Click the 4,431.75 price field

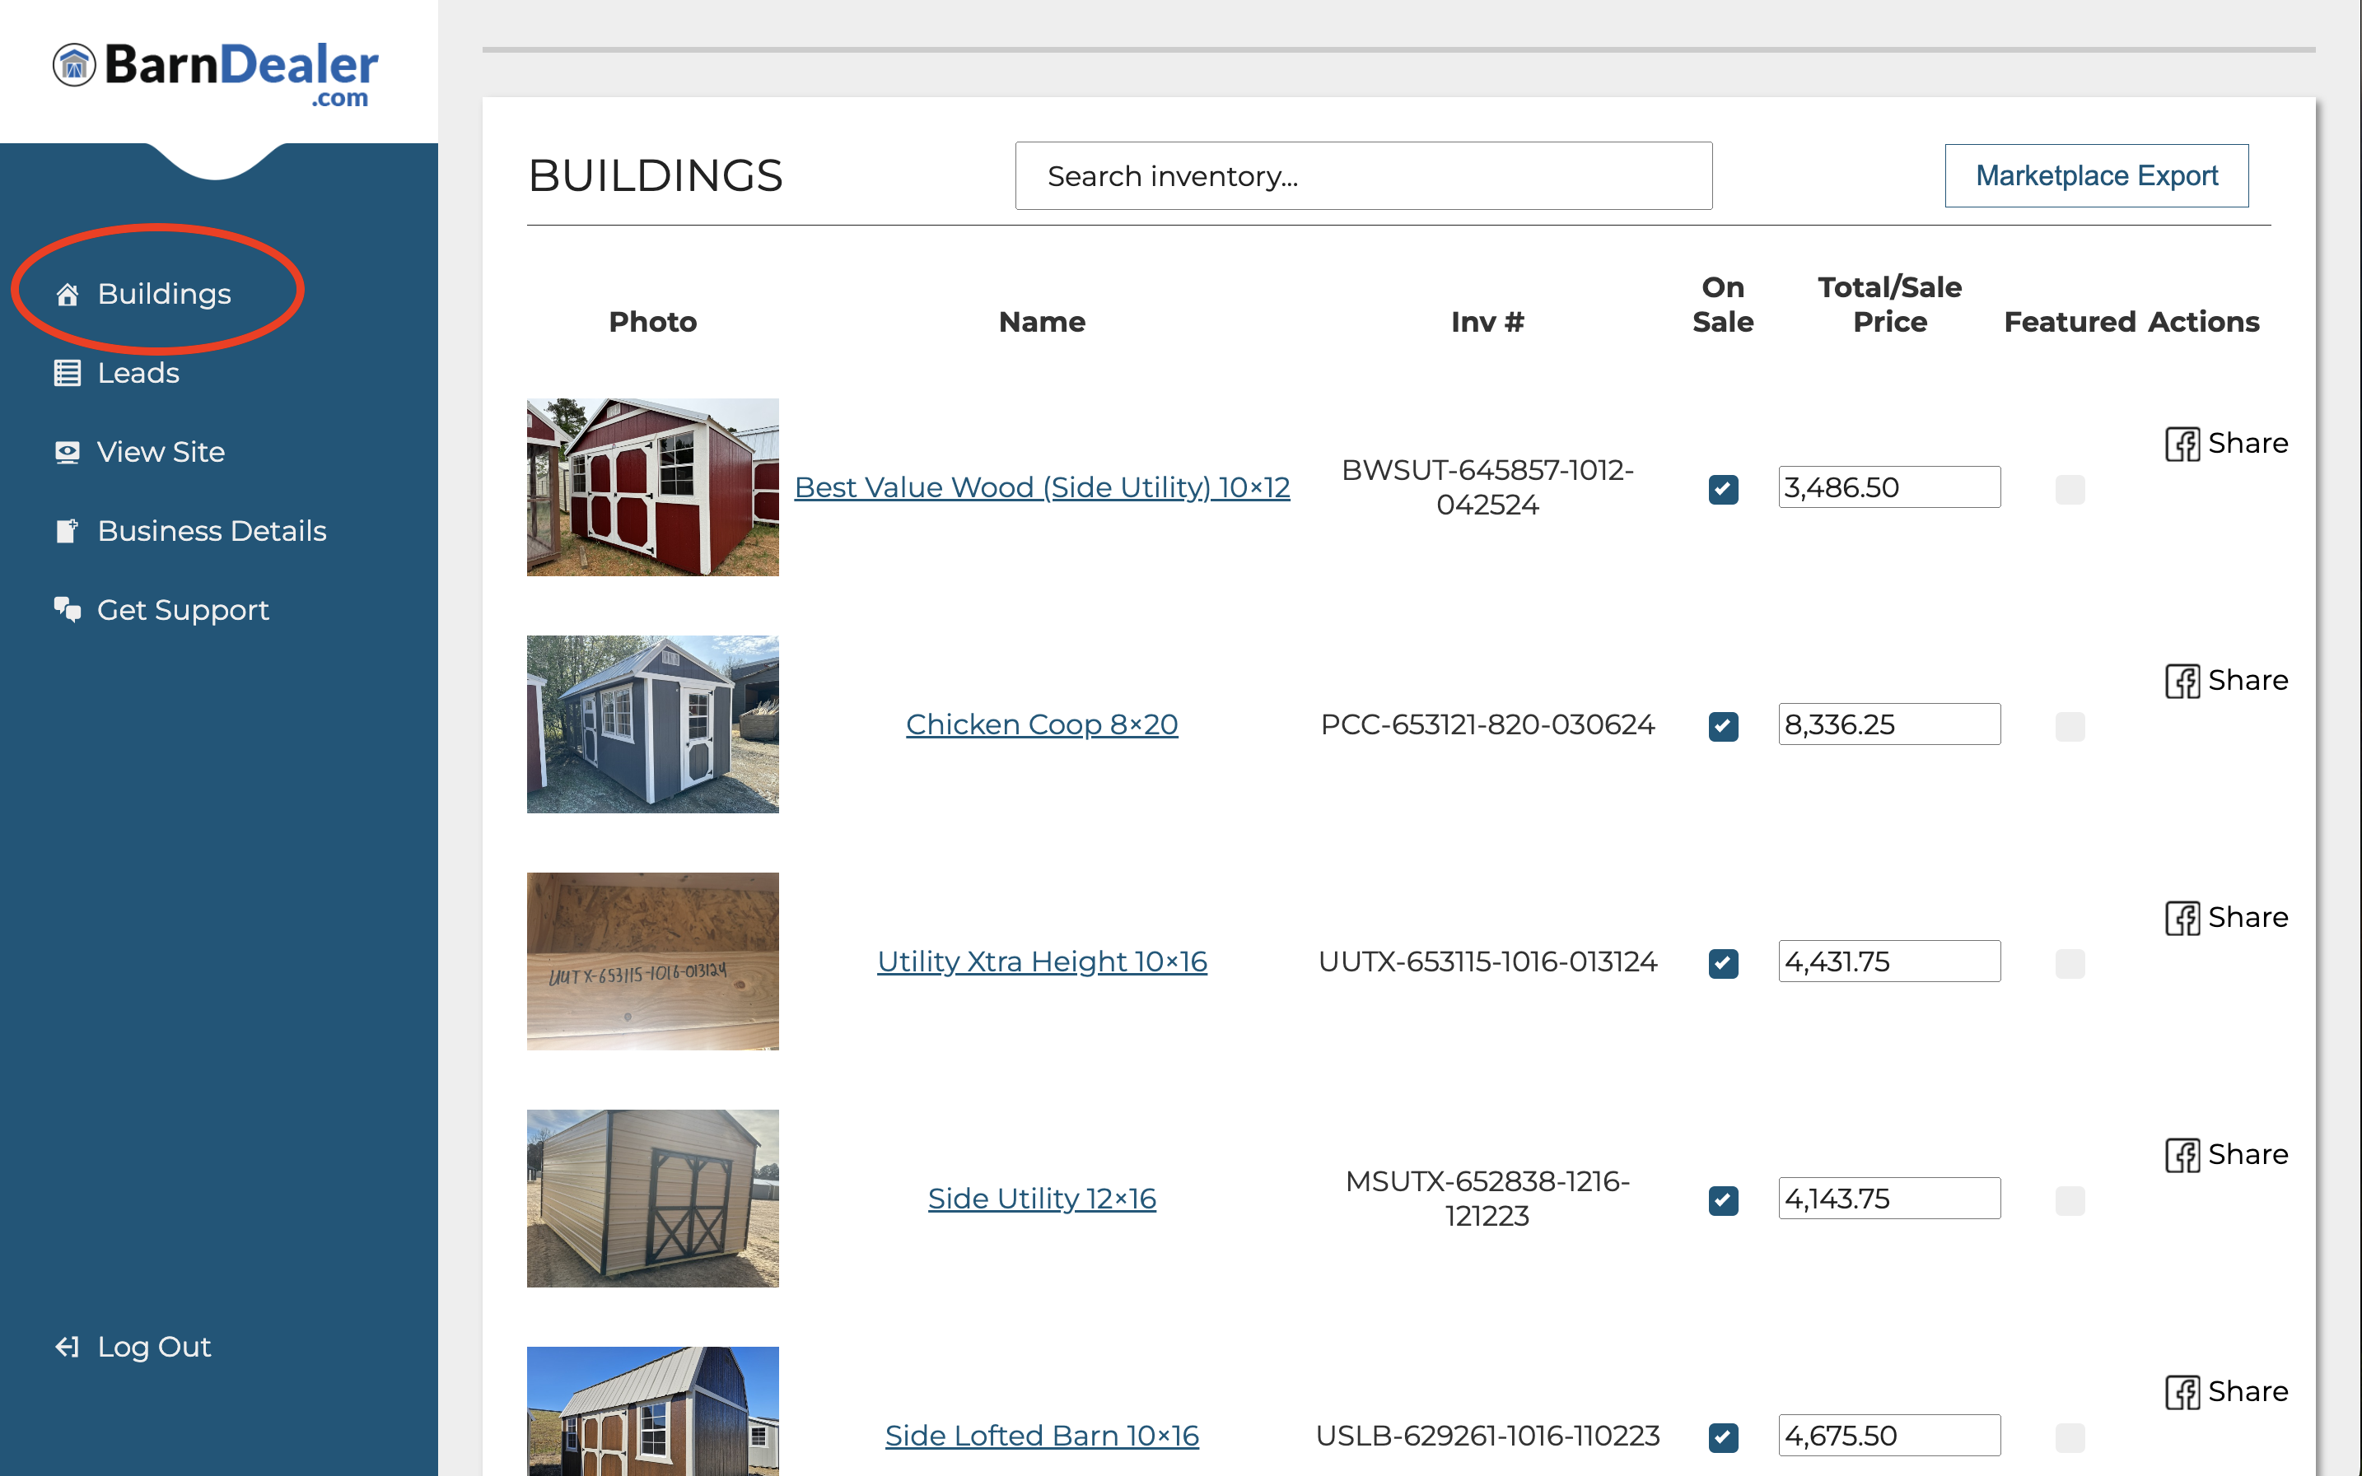click(1888, 961)
